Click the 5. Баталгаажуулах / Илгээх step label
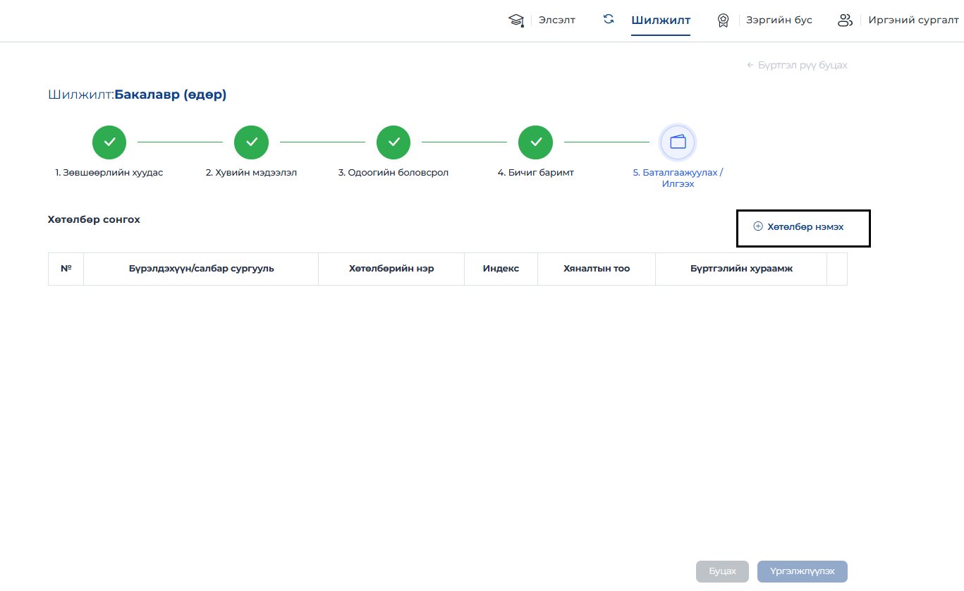The image size is (964, 591). (x=678, y=178)
